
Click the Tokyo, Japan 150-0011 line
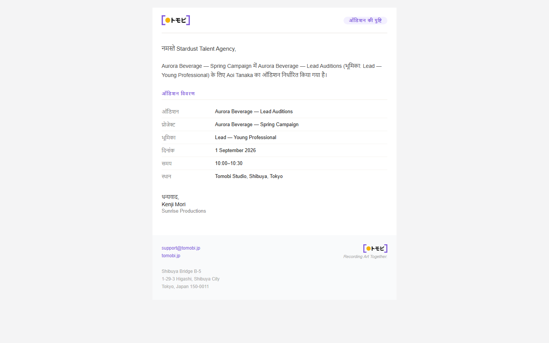[x=185, y=287]
